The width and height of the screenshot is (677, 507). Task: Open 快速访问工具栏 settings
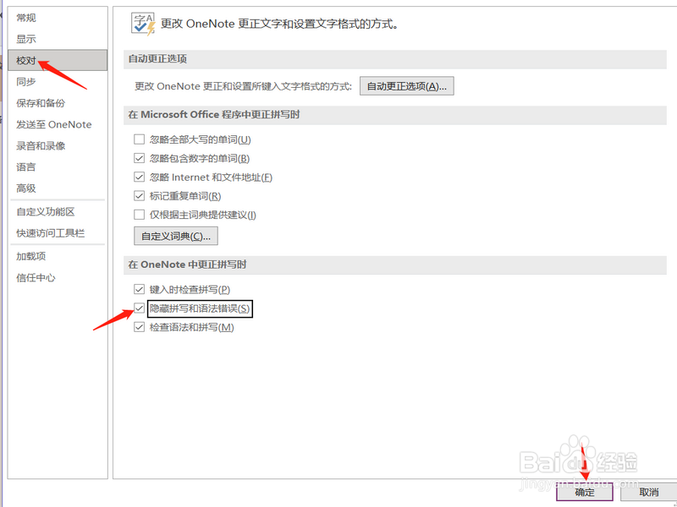click(51, 233)
